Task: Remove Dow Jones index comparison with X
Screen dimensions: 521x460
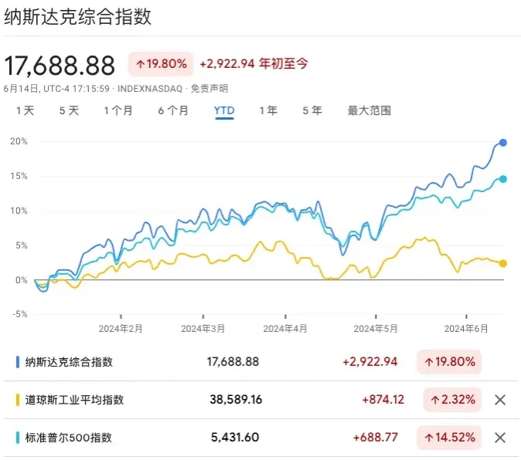Action: [500, 400]
